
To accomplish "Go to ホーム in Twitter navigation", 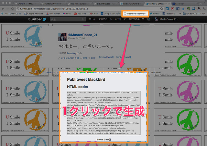I will click(92, 19).
